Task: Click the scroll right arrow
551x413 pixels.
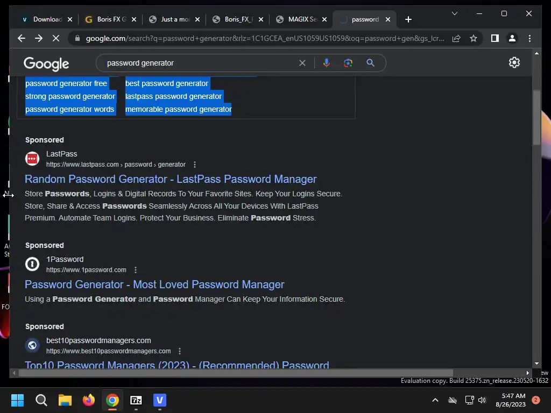Action: (527, 373)
